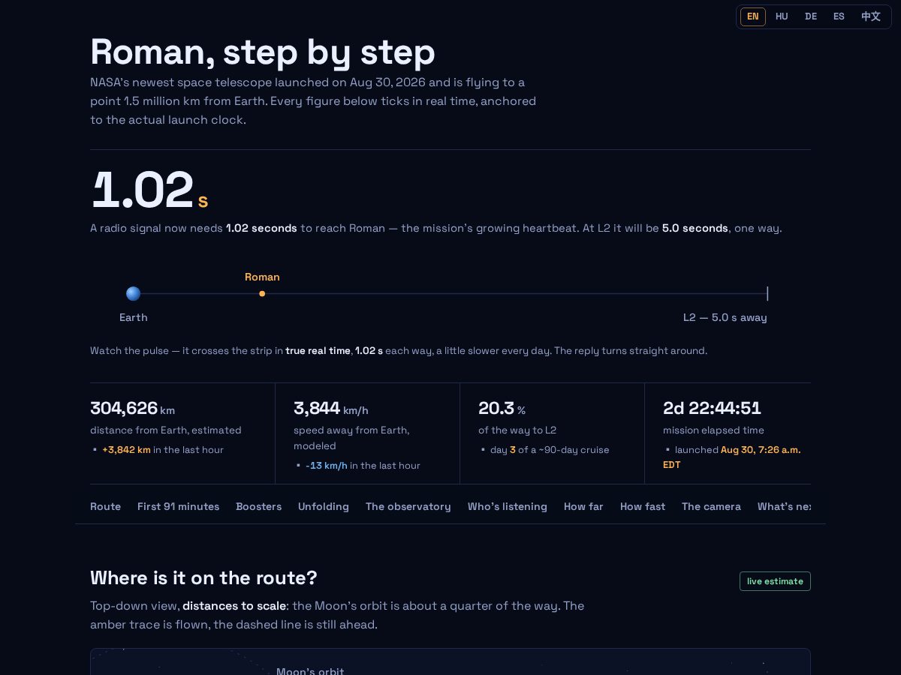
Task: Switch language to 中文
Action: click(871, 16)
